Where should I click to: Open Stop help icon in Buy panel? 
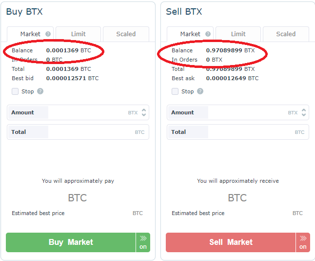click(x=40, y=91)
